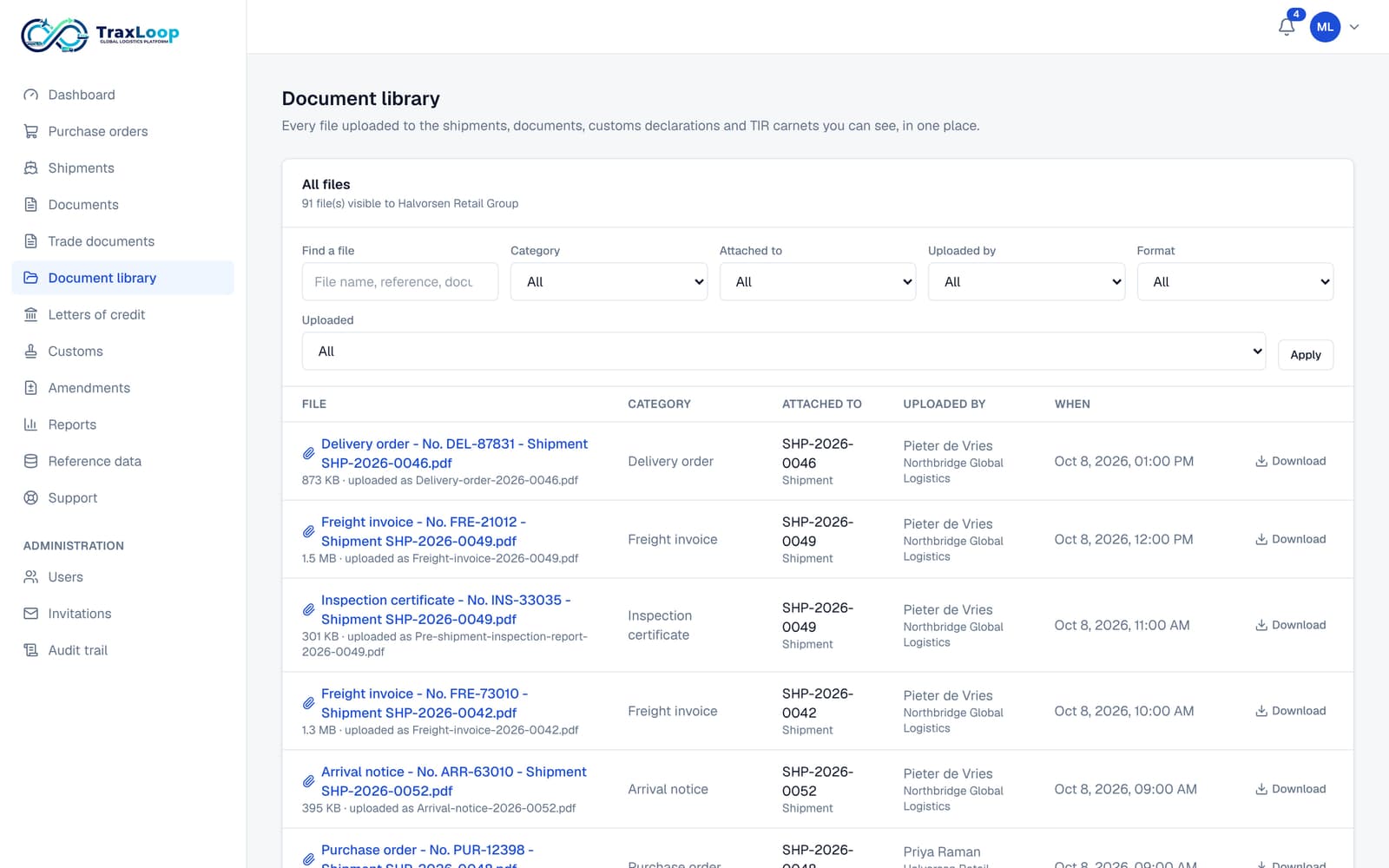Click the Shipments sidebar icon
Viewport: 1389px width, 868px height.
(31, 168)
